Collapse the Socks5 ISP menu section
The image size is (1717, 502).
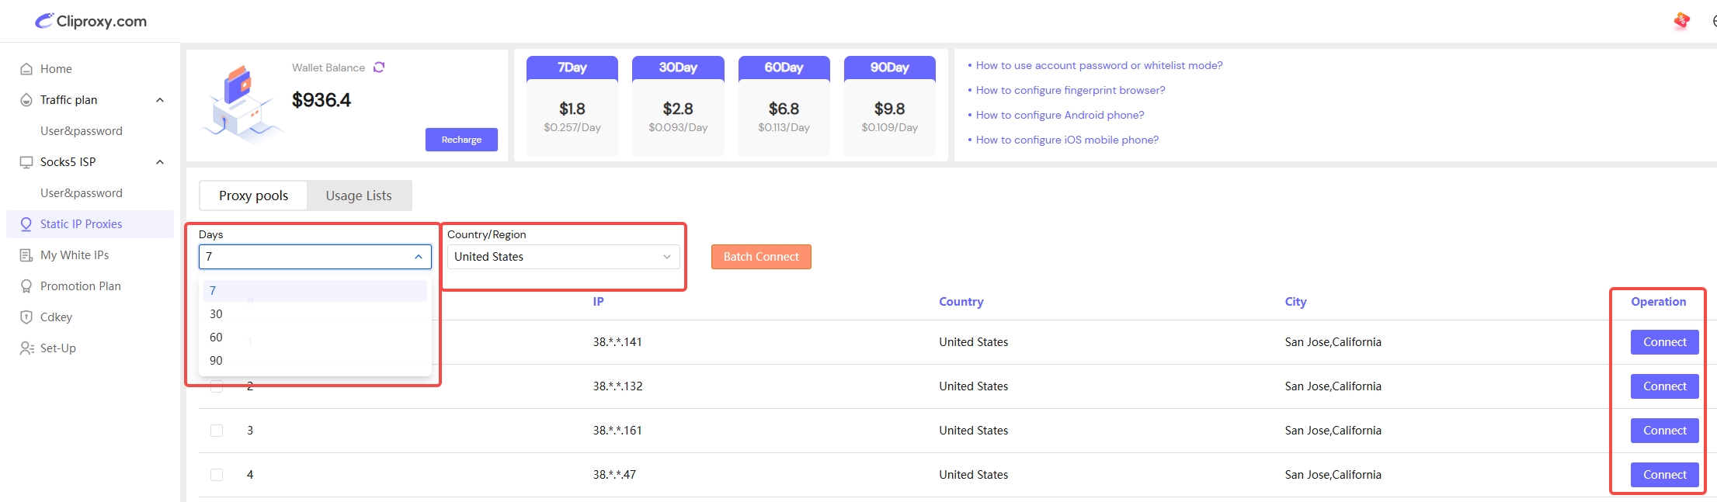click(160, 162)
